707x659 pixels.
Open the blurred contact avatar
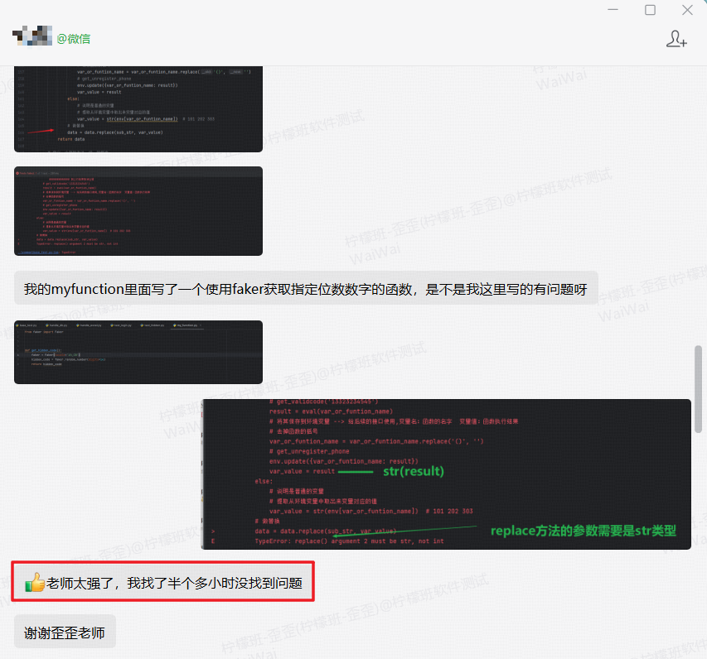click(x=32, y=36)
